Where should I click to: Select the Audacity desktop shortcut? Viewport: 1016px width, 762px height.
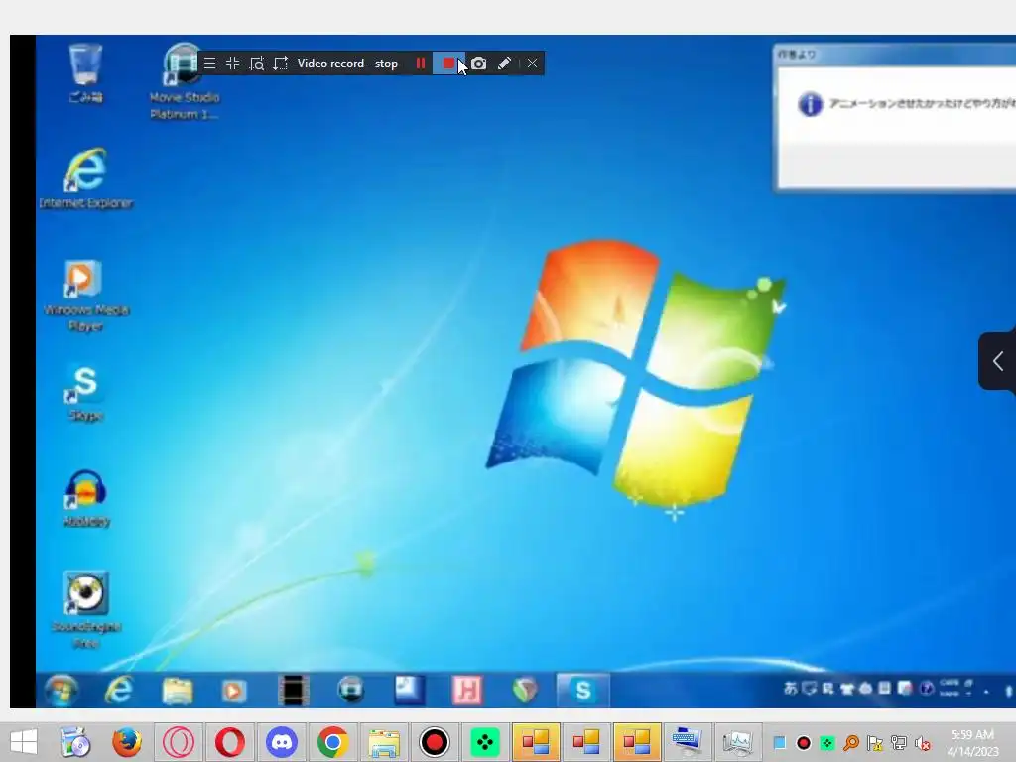click(85, 498)
